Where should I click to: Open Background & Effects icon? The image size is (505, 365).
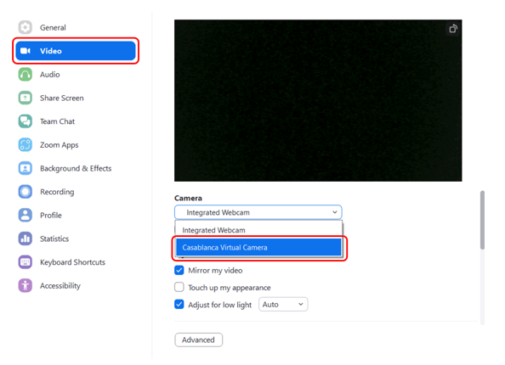(x=26, y=168)
